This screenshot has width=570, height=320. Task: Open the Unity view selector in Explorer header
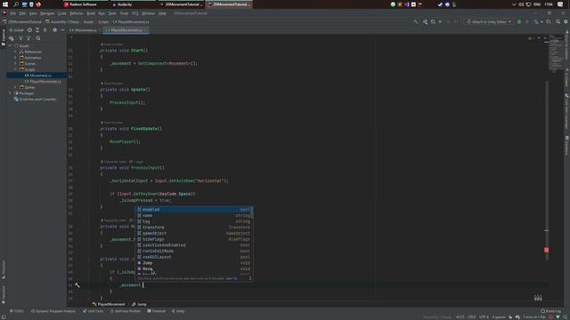point(16,30)
